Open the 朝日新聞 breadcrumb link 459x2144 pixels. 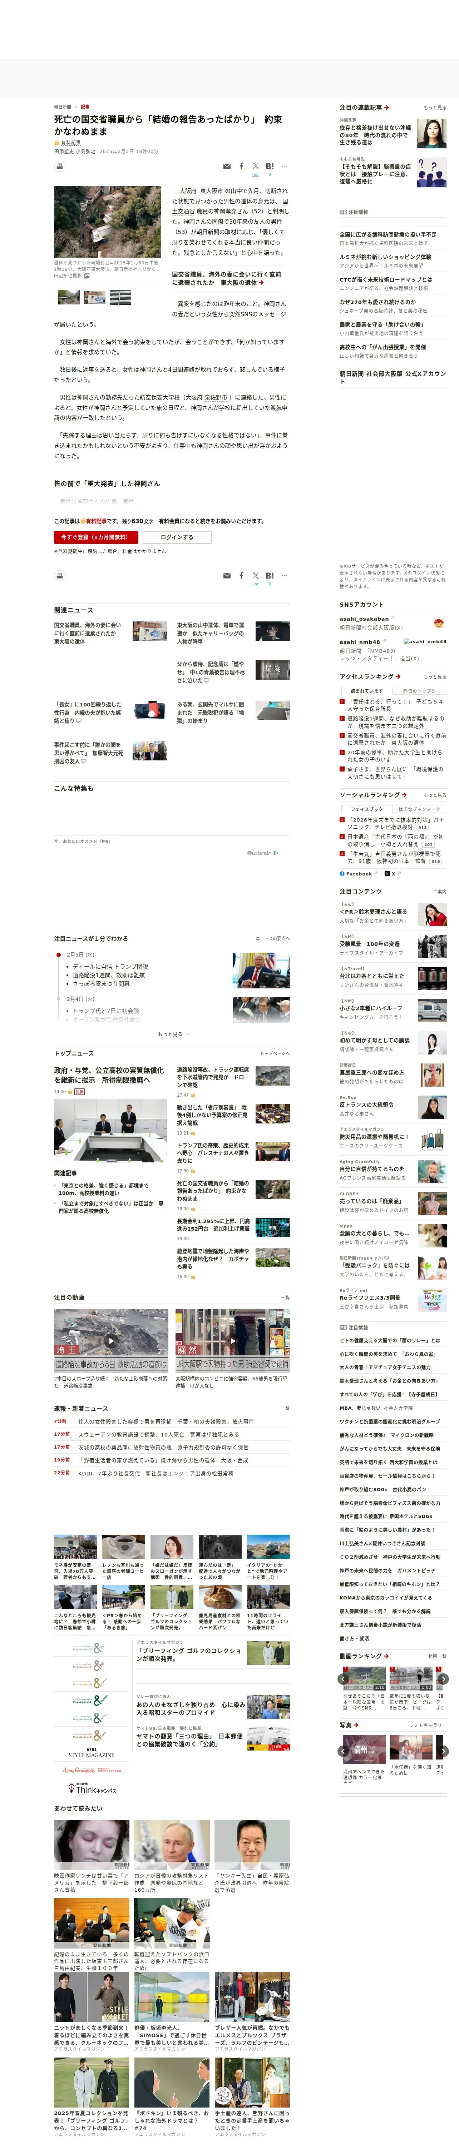coord(63,106)
